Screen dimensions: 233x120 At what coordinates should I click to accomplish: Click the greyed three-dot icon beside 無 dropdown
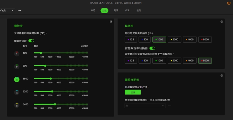click(x=170, y=106)
